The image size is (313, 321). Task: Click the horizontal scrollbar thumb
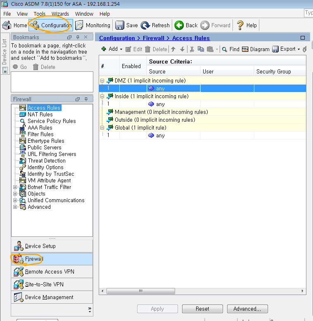[141, 291]
